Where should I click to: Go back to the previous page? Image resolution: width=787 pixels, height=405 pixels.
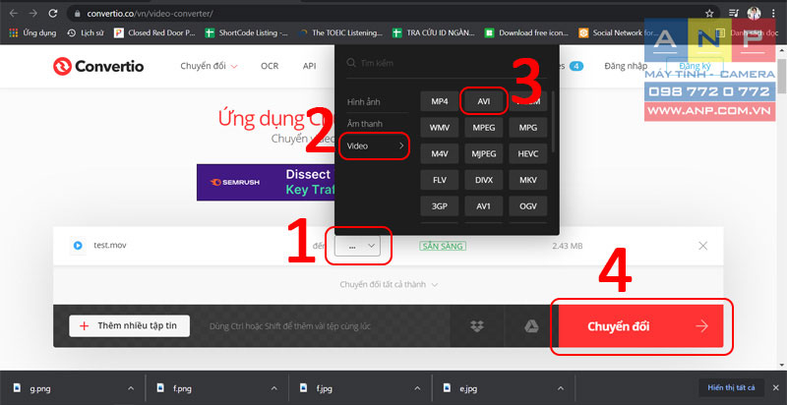point(14,14)
